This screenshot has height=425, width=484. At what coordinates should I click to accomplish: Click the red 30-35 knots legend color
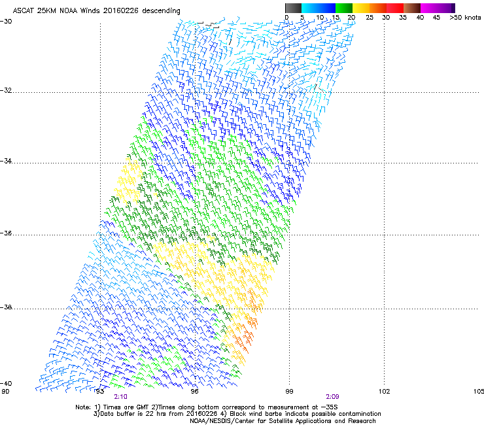pos(395,8)
